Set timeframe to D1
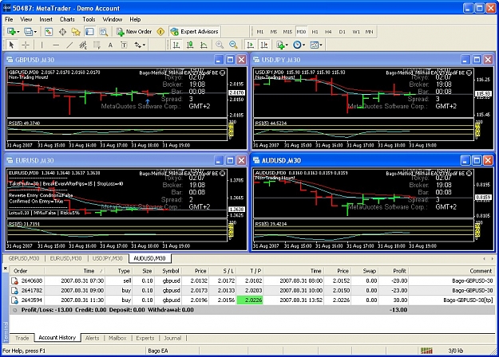Viewport: 499px width, 357px height. pyautogui.click(x=342, y=32)
